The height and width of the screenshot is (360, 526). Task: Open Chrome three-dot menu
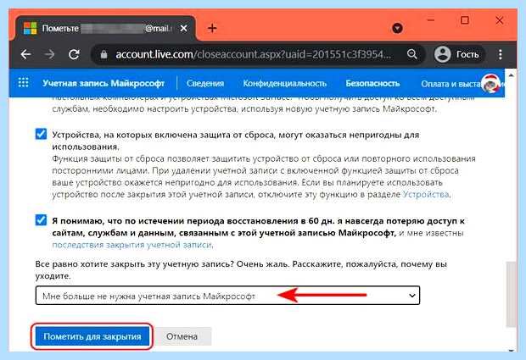(x=501, y=54)
